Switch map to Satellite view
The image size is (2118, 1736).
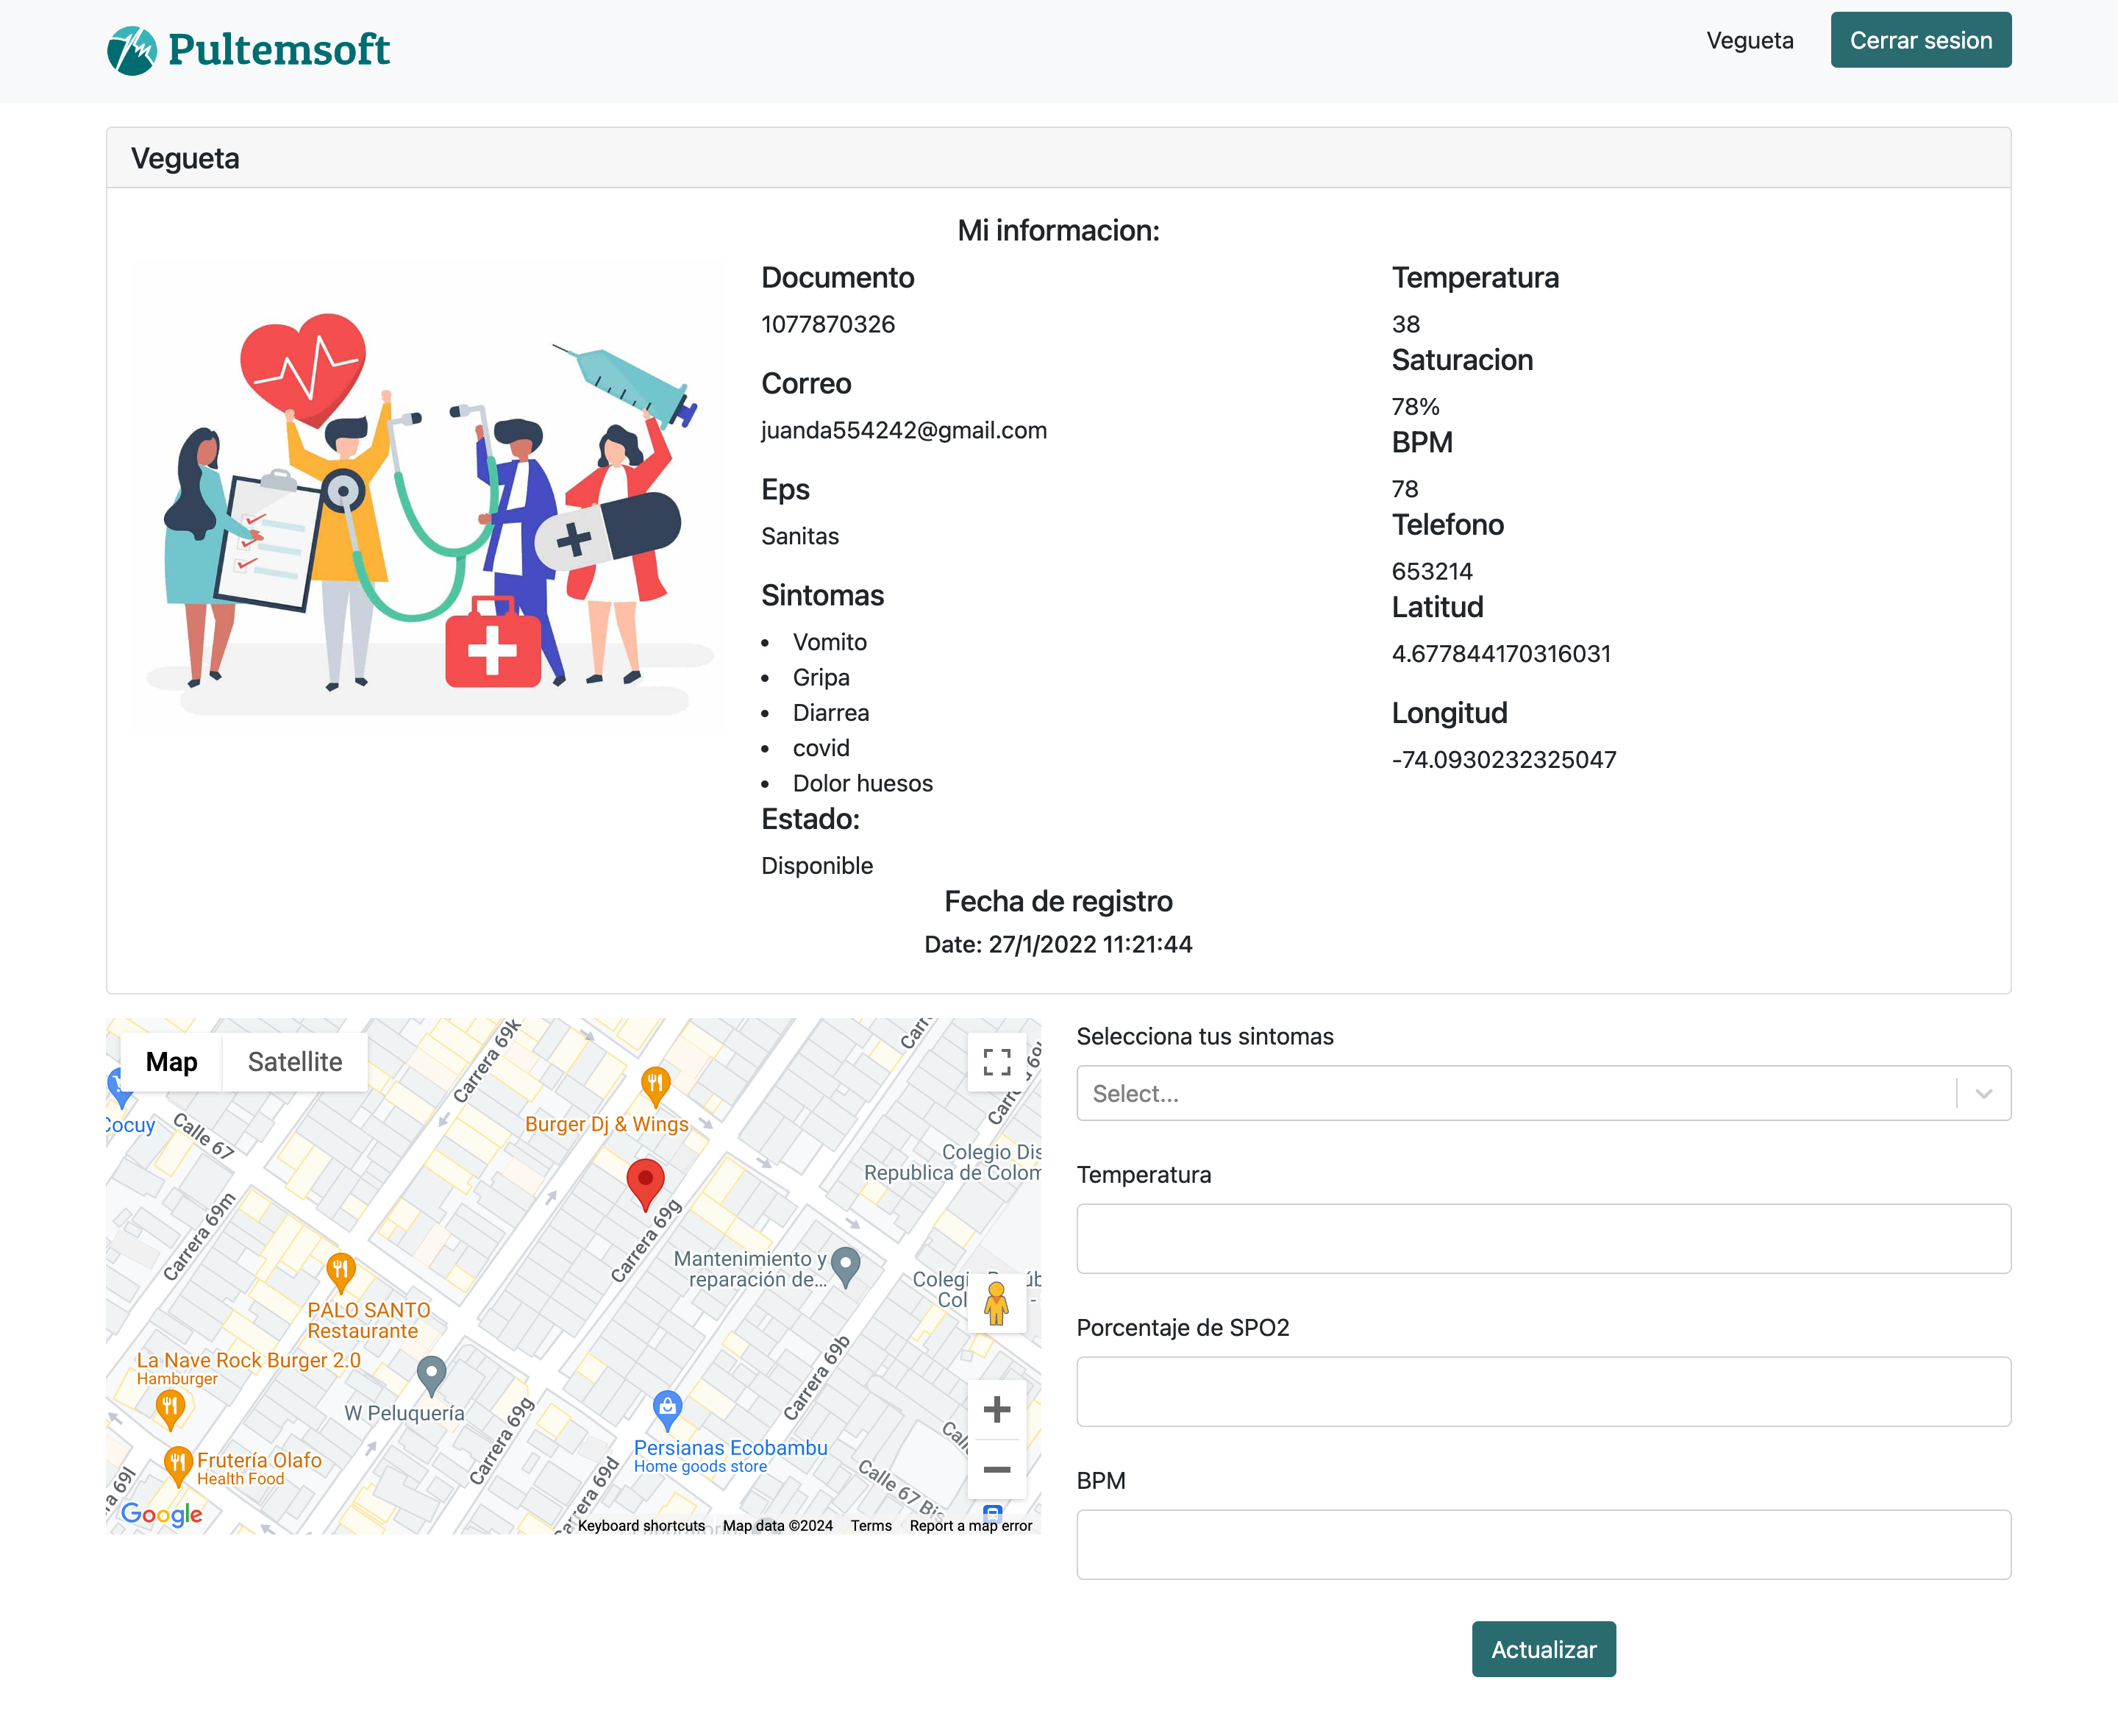coord(295,1062)
